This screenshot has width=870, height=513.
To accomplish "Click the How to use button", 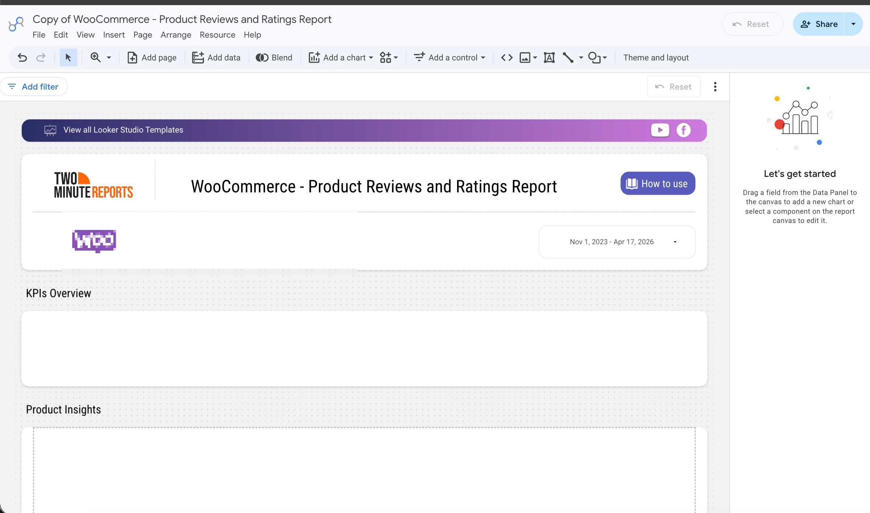I will click(x=658, y=184).
